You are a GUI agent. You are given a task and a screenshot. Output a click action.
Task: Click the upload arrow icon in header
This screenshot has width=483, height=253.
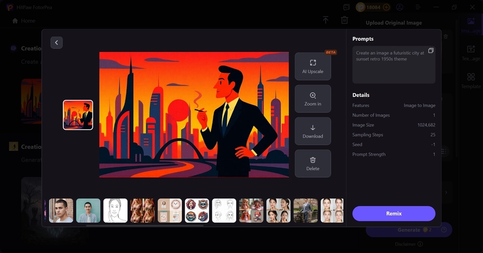pyautogui.click(x=326, y=20)
